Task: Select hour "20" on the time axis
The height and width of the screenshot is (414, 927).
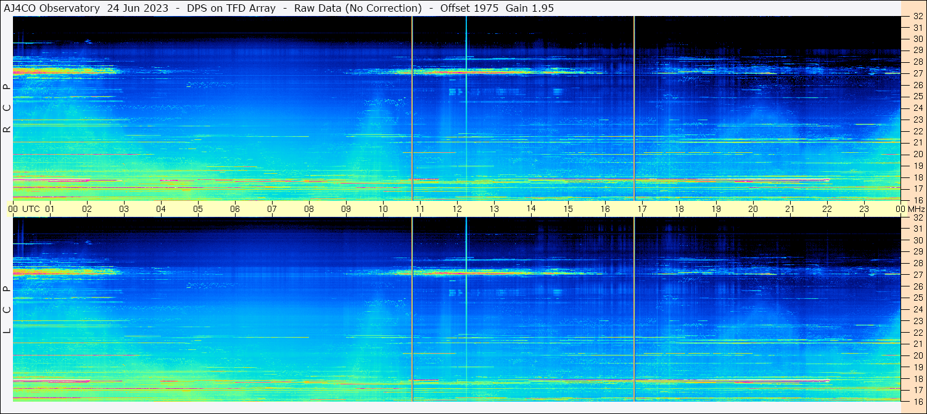Action: [753, 209]
